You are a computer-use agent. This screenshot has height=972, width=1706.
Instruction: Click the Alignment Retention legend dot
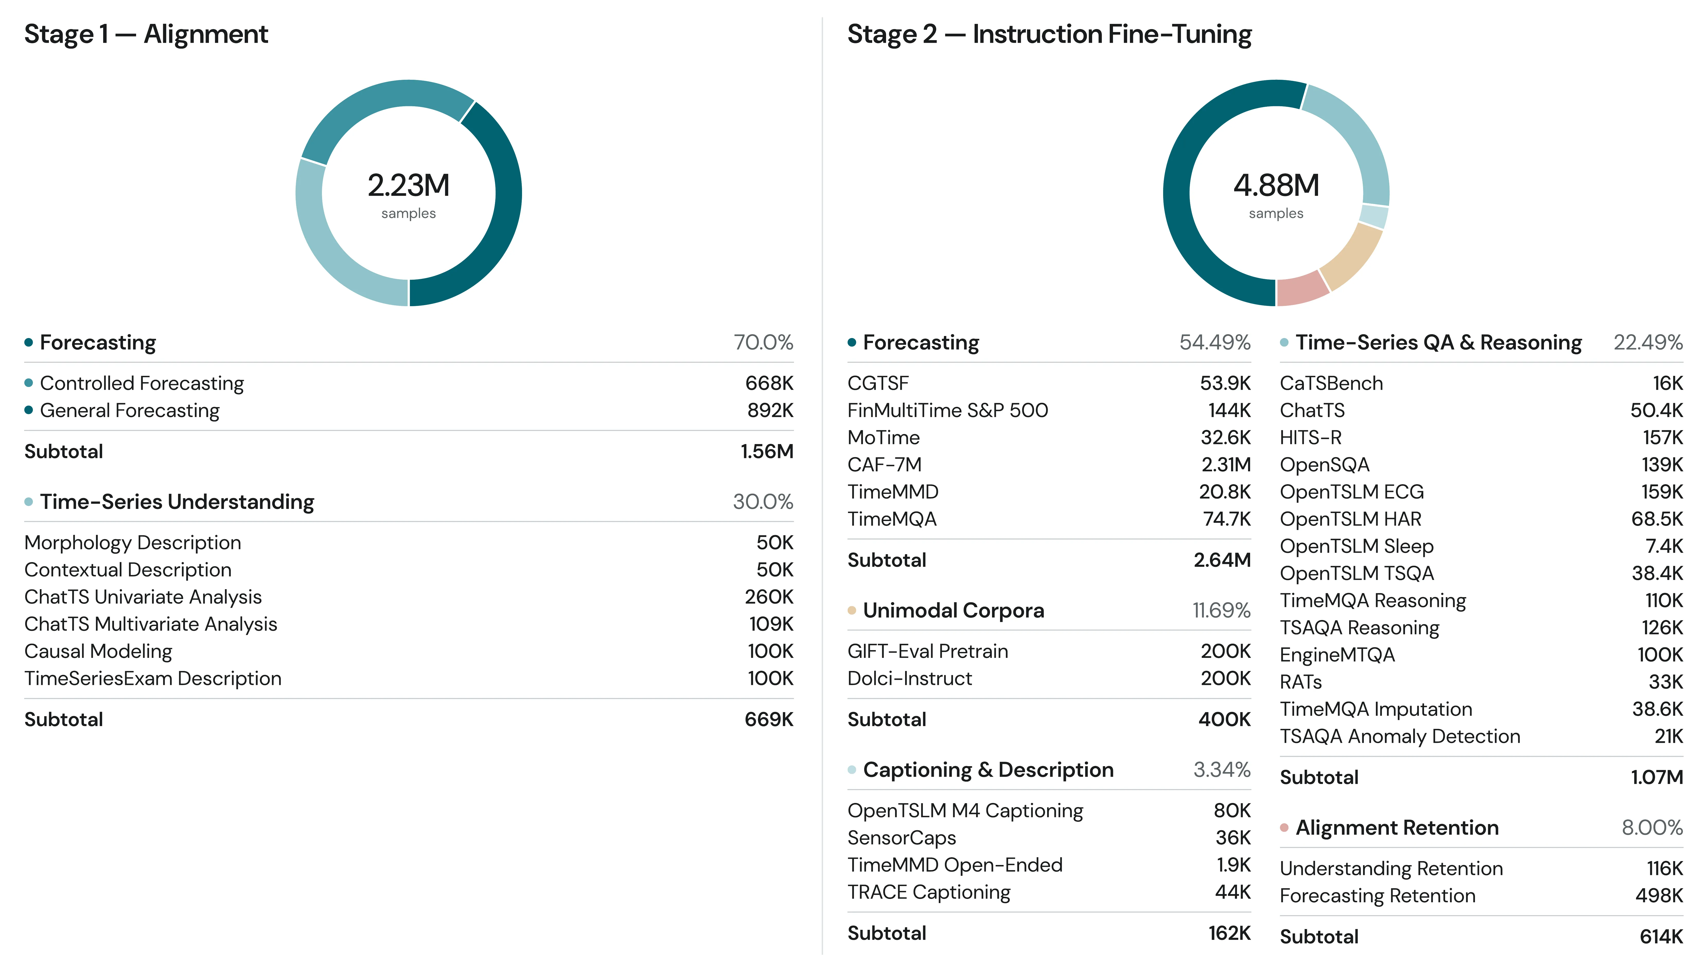click(x=1284, y=828)
